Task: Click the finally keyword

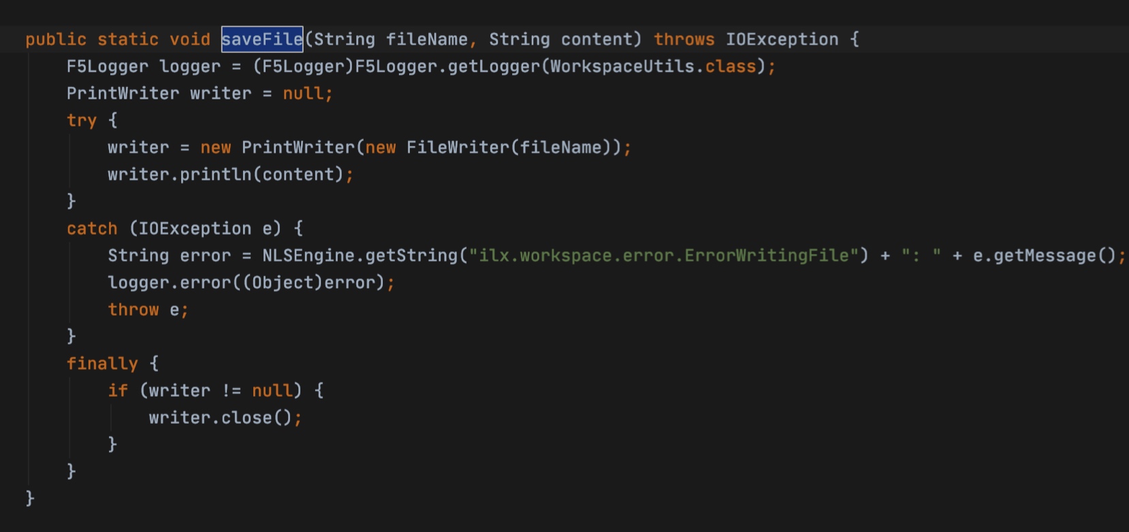Action: pos(102,364)
